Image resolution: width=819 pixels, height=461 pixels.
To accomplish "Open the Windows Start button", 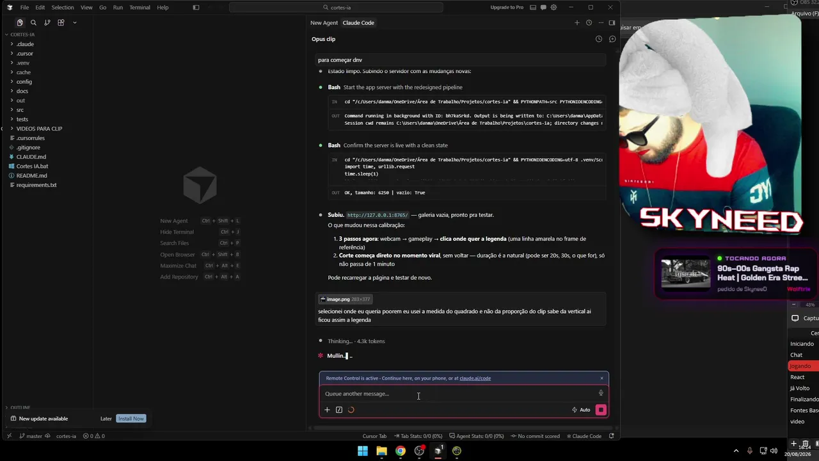I will [363, 451].
